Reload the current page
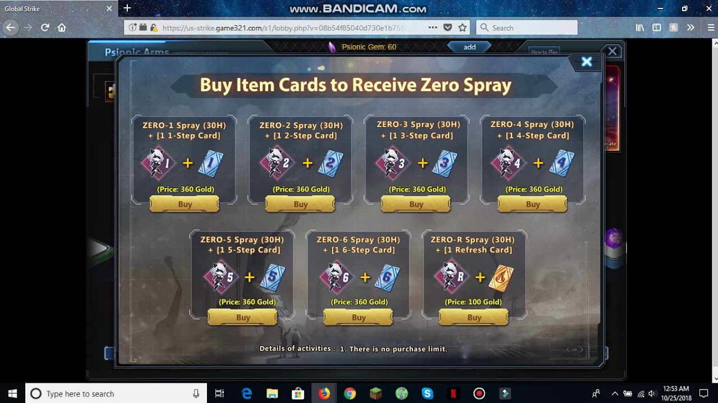Screen dimensions: 718x403 tap(45, 27)
